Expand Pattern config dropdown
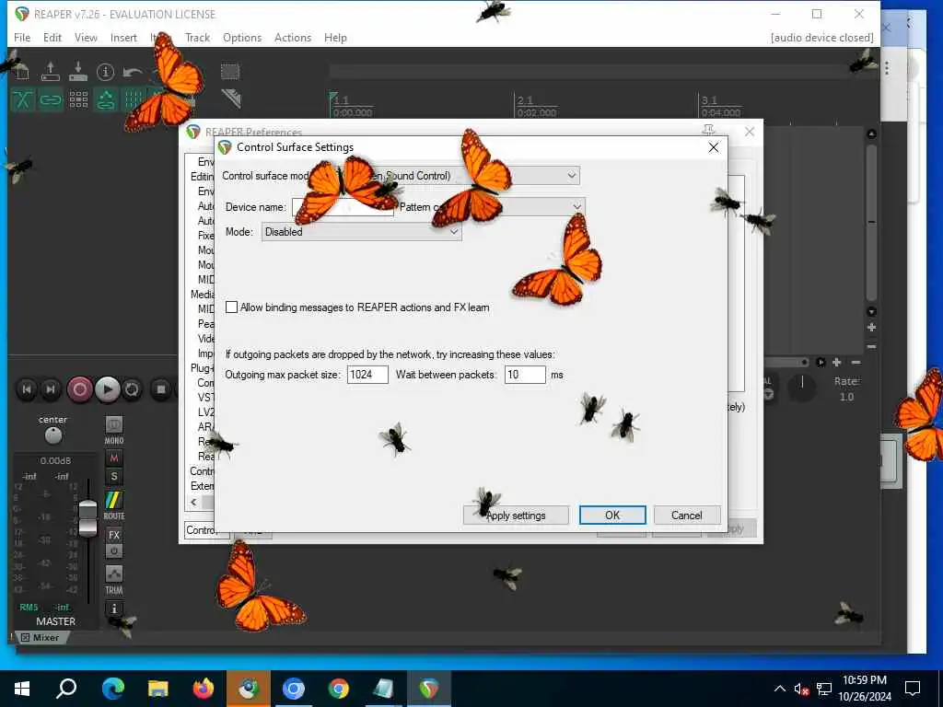 (576, 207)
